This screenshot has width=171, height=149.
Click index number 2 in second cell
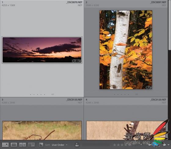pos(86,2)
